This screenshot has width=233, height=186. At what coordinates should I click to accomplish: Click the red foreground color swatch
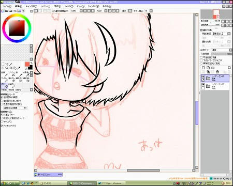tap(27, 64)
